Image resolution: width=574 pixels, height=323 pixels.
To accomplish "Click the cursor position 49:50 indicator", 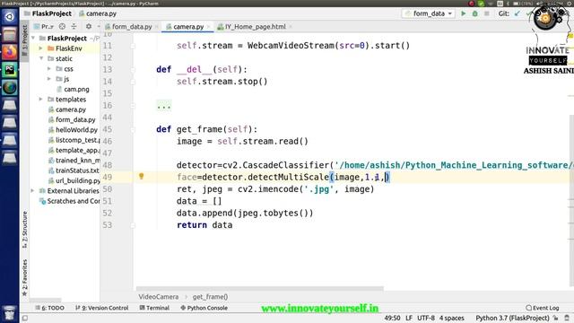I will point(392,318).
